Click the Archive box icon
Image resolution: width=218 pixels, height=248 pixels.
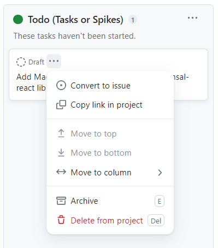tap(61, 201)
